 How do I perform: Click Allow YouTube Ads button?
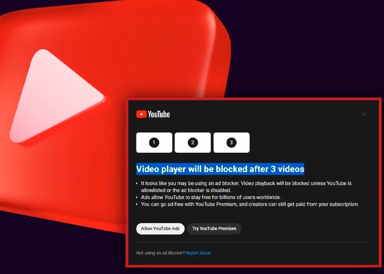click(160, 229)
